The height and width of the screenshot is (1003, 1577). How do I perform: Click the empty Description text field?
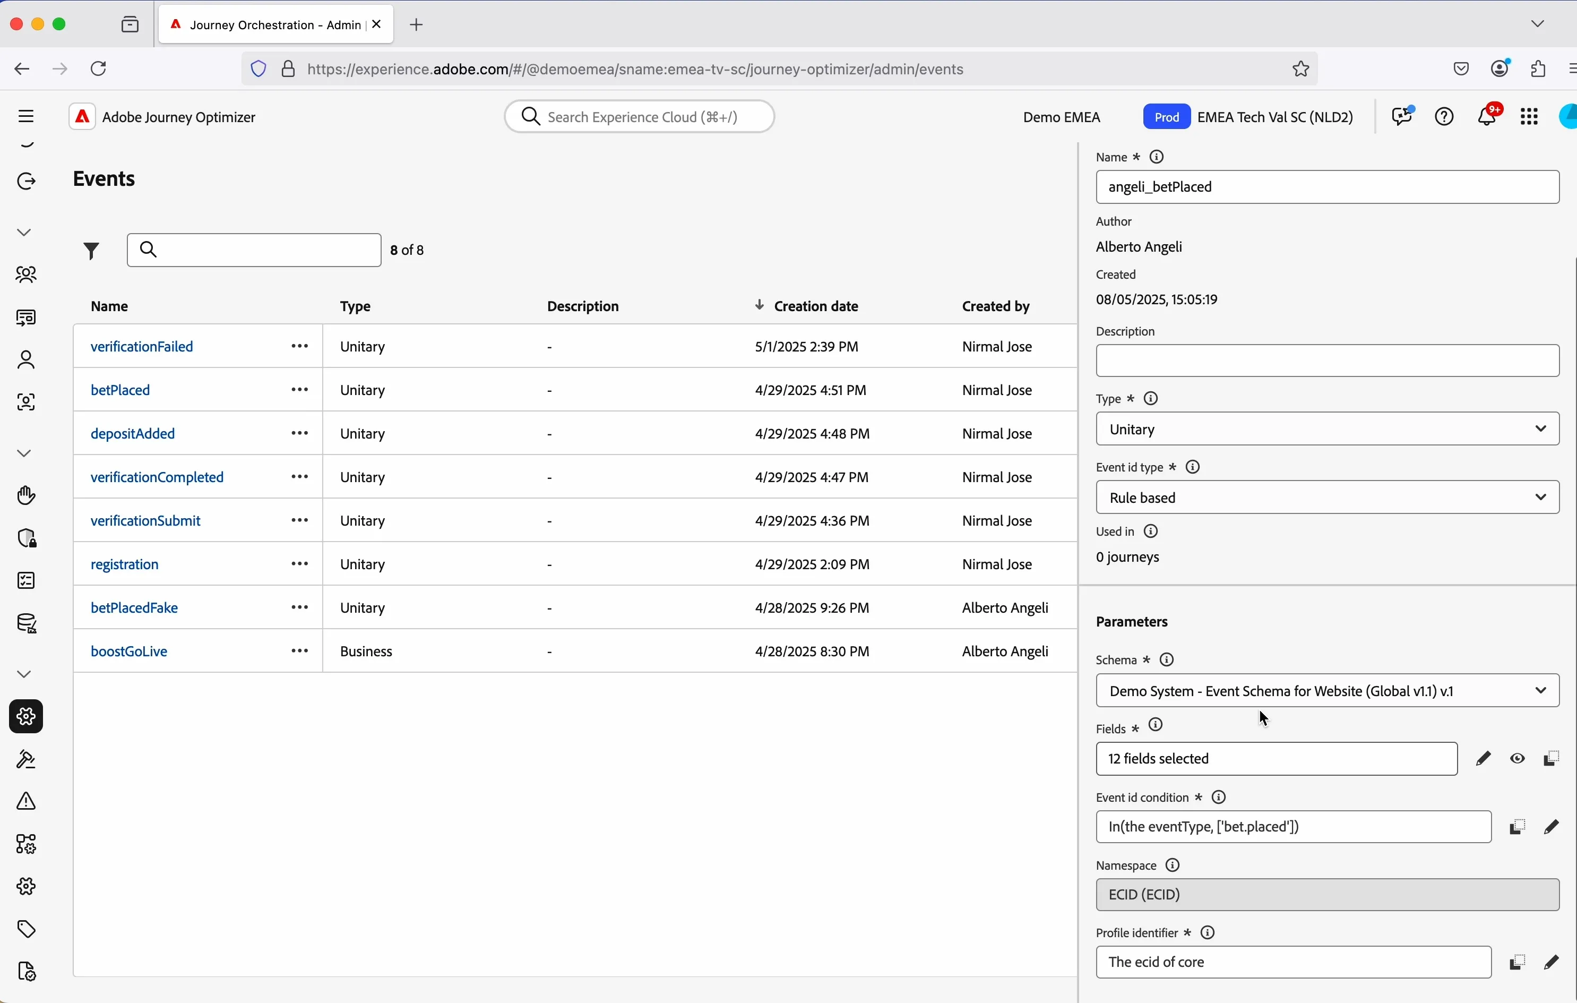(x=1328, y=361)
